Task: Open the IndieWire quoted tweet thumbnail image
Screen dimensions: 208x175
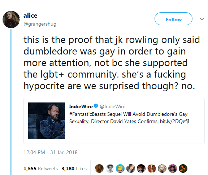Action: click(x=47, y=121)
